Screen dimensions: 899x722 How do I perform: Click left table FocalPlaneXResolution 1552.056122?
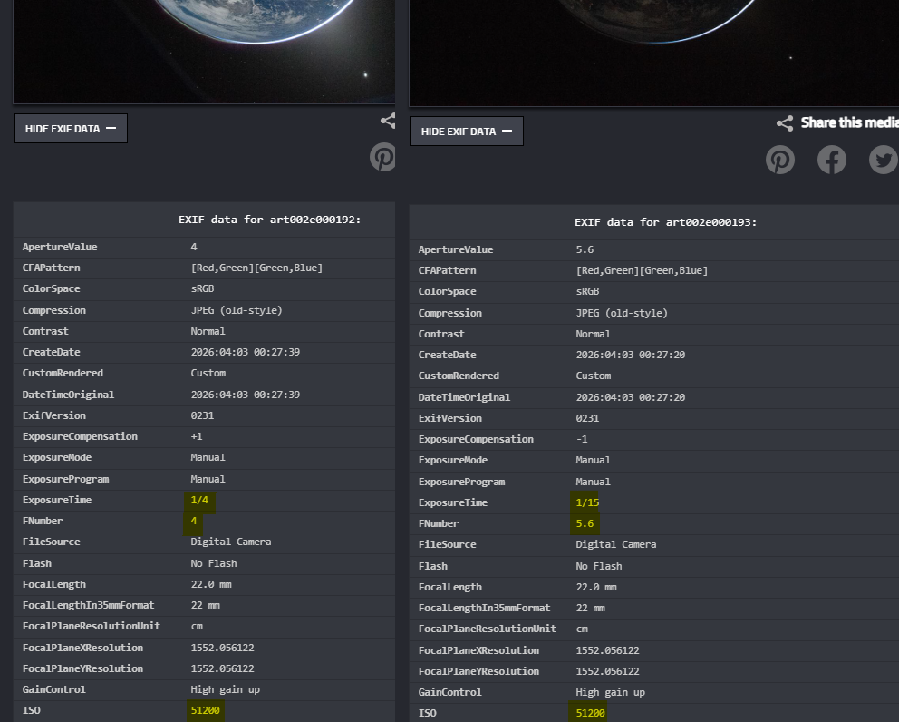(222, 648)
